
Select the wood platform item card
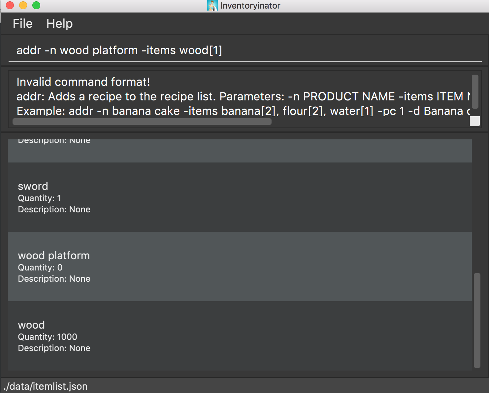(x=240, y=267)
